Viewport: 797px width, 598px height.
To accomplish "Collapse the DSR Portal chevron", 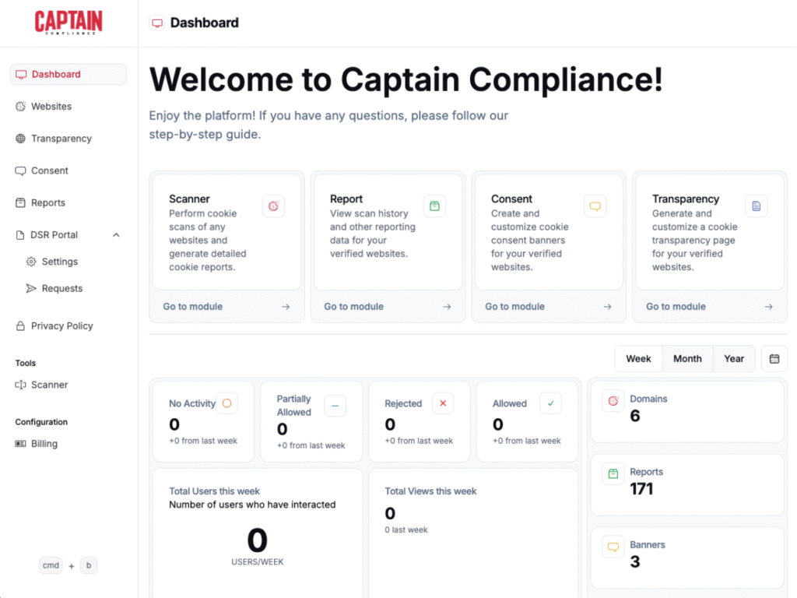I will coord(117,235).
